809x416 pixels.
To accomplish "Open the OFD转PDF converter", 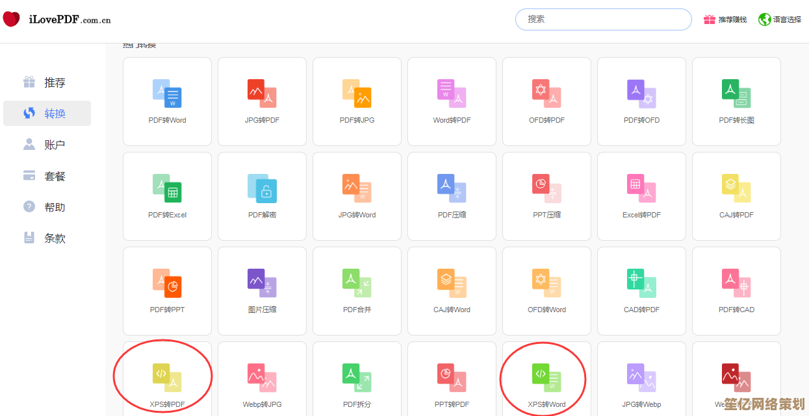I will [x=546, y=101].
